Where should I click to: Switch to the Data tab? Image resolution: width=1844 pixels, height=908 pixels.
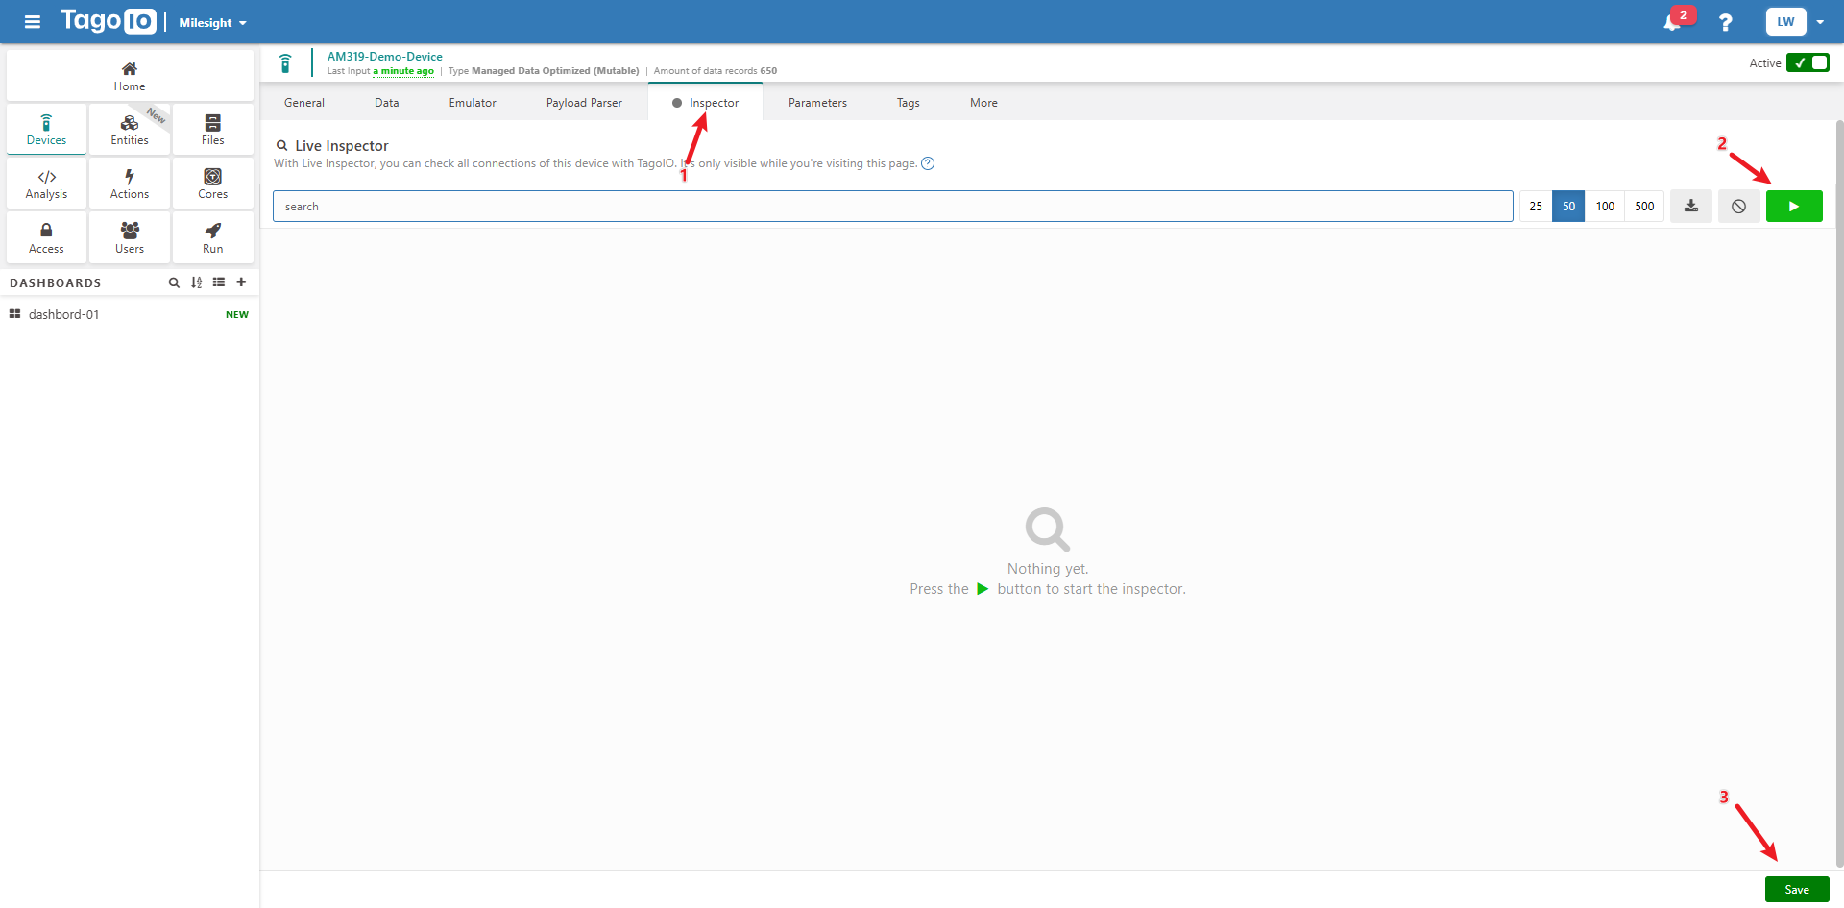(x=387, y=103)
